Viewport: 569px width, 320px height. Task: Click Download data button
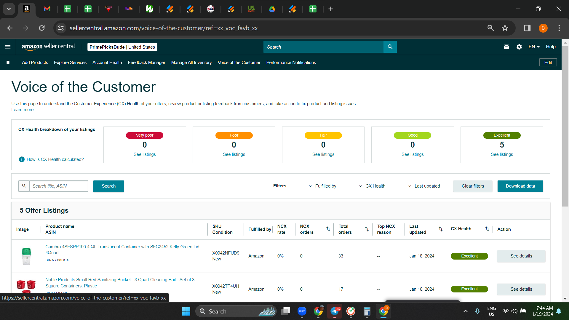click(x=520, y=186)
